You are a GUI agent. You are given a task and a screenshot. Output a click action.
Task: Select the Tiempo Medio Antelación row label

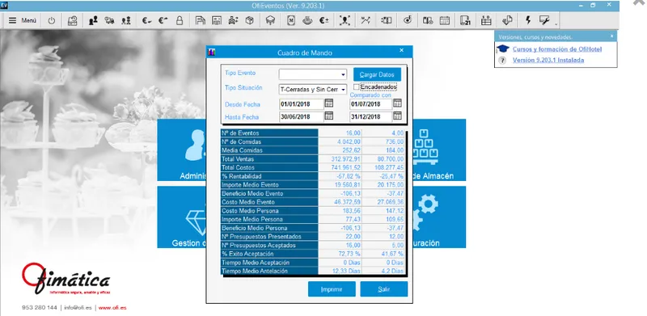(x=269, y=271)
